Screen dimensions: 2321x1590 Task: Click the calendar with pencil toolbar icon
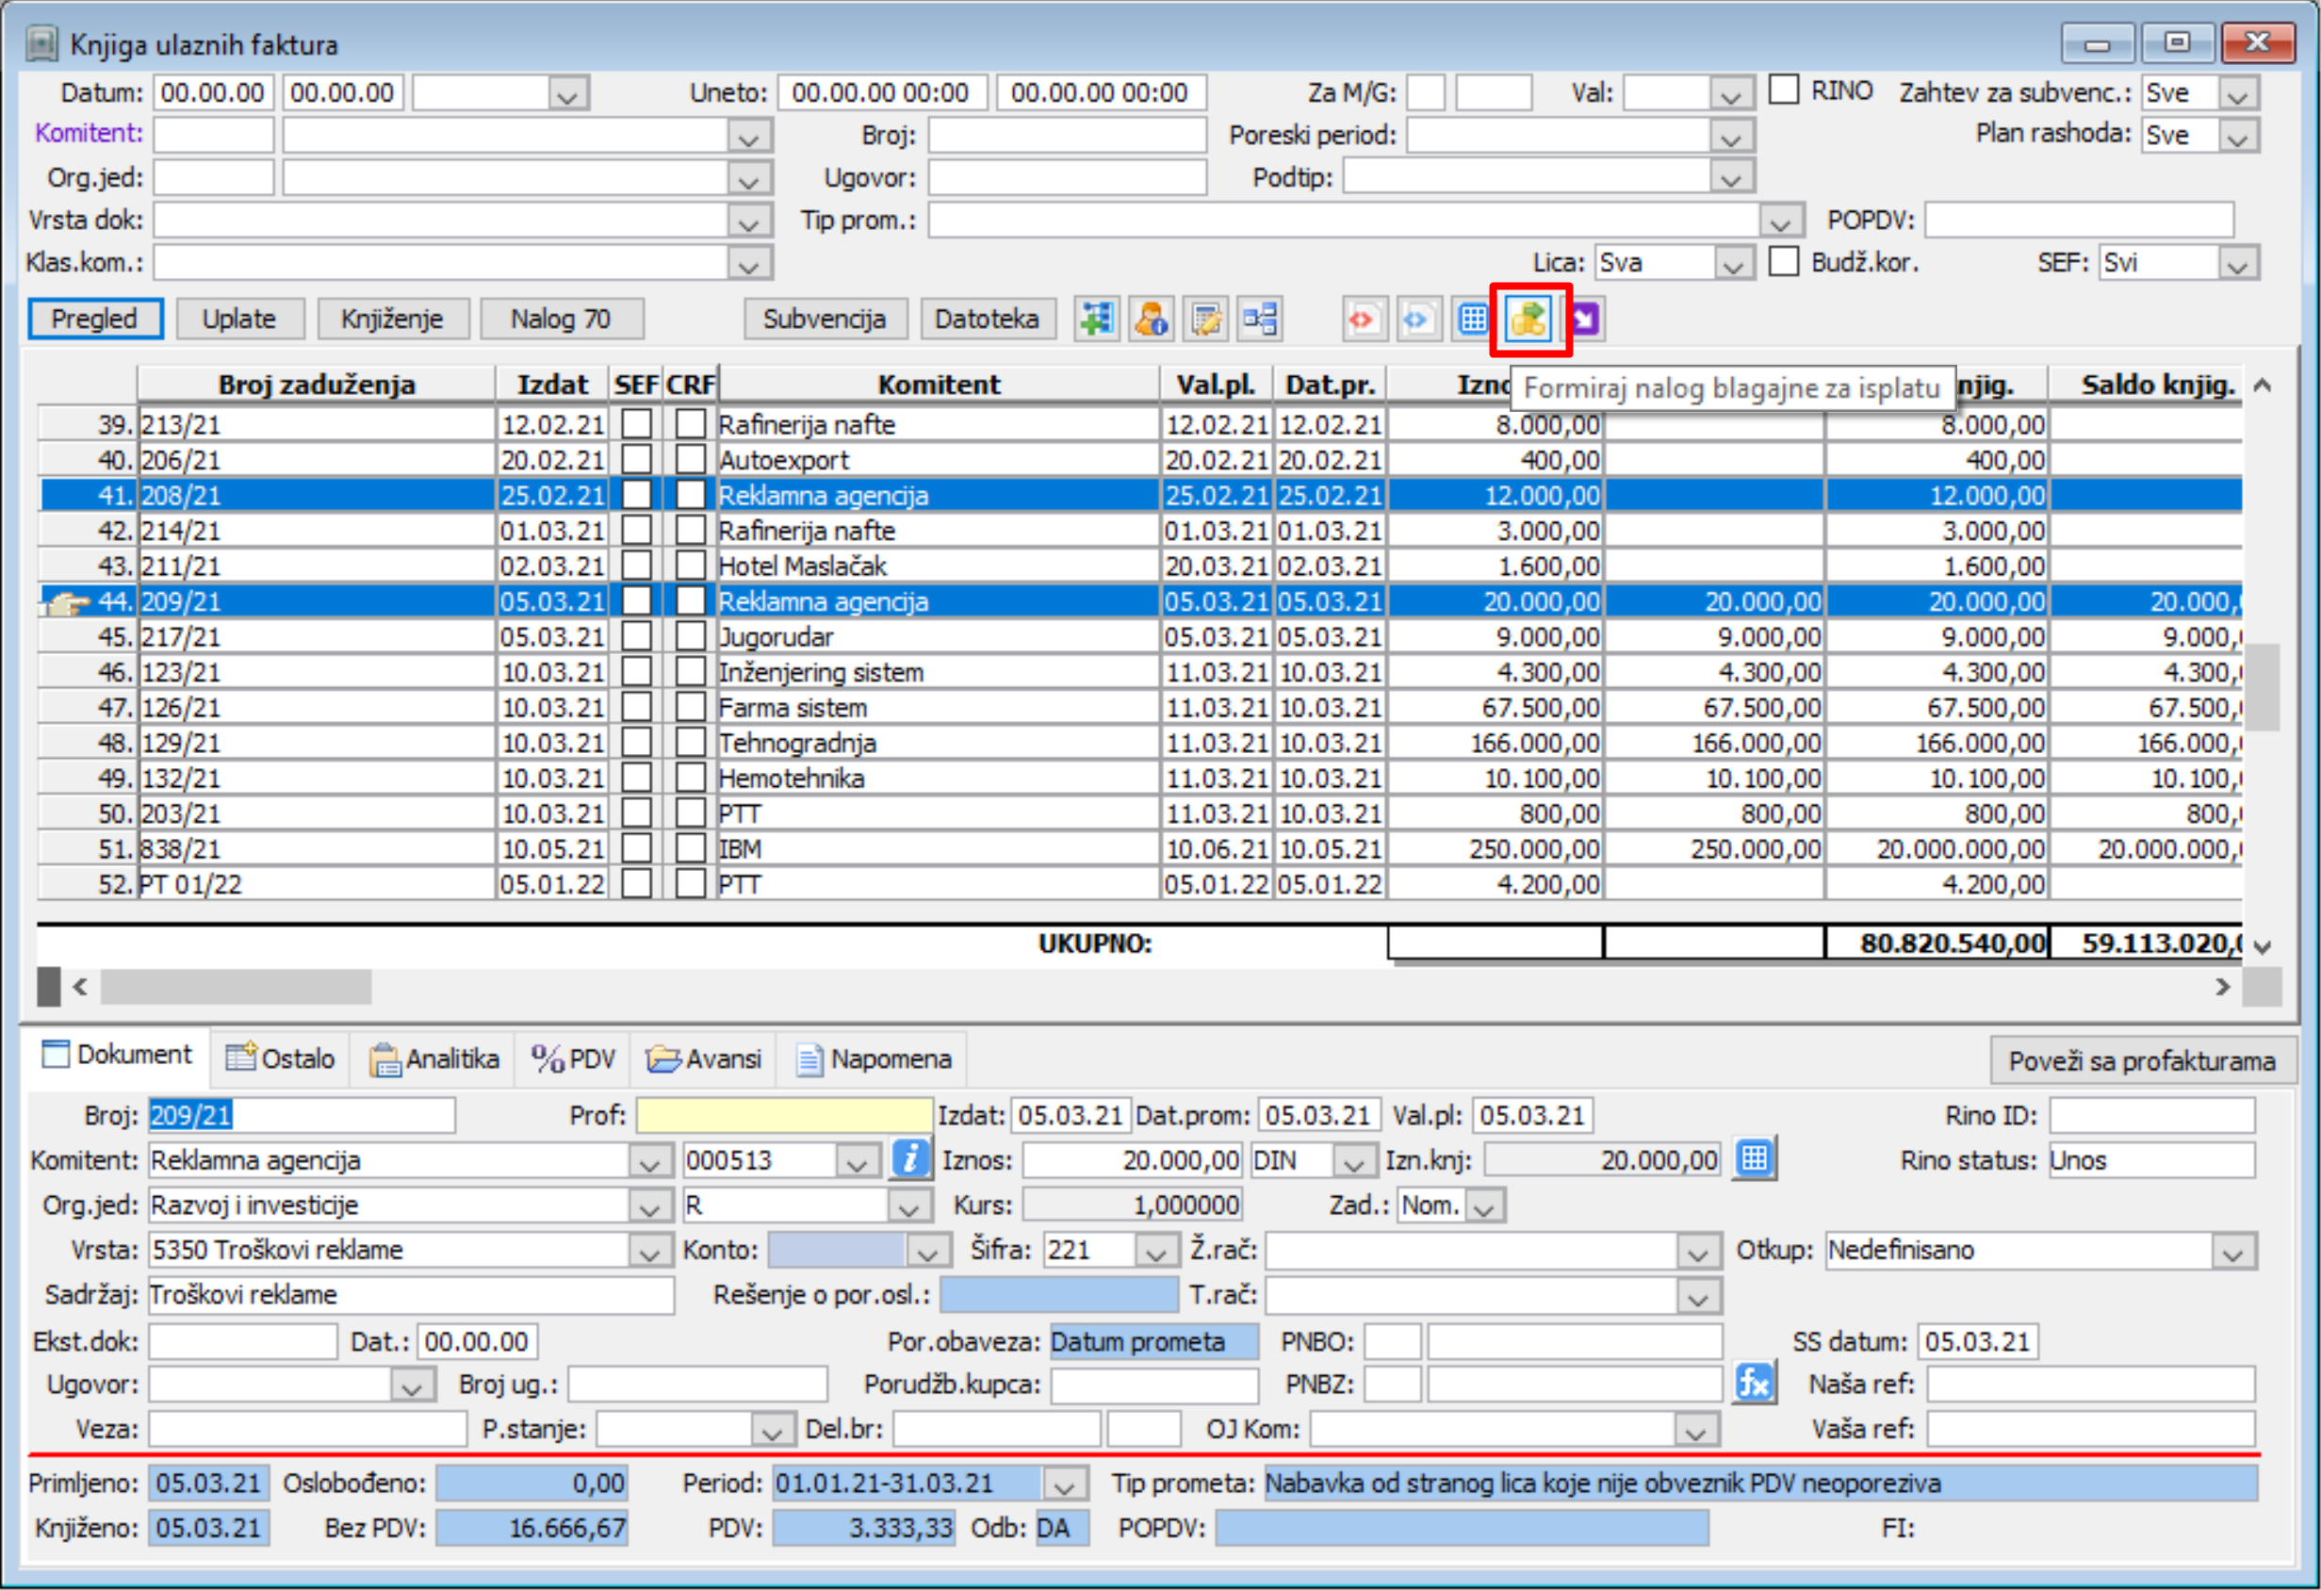coord(1205,320)
